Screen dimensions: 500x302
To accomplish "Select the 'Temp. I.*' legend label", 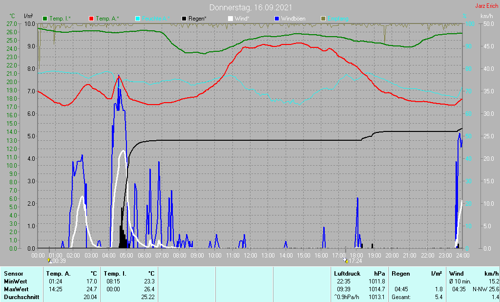I will [x=60, y=19].
